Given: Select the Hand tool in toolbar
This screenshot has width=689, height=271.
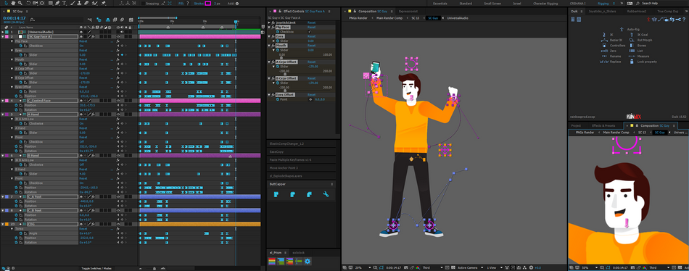Looking at the screenshot, I should (x=13, y=3).
